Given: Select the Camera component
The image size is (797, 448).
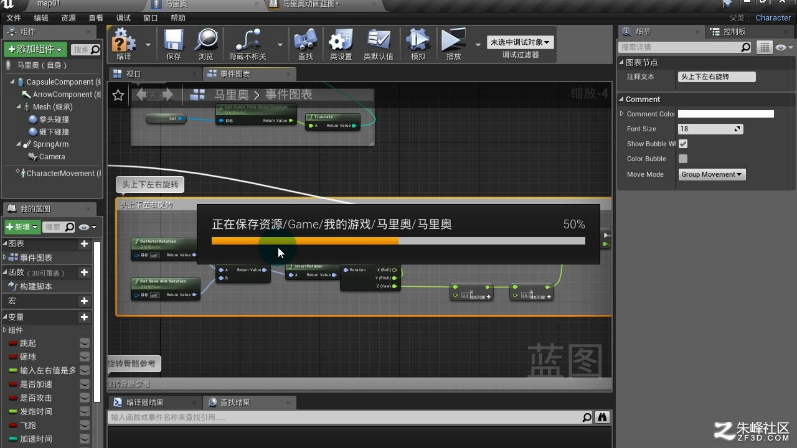Looking at the screenshot, I should click(52, 157).
